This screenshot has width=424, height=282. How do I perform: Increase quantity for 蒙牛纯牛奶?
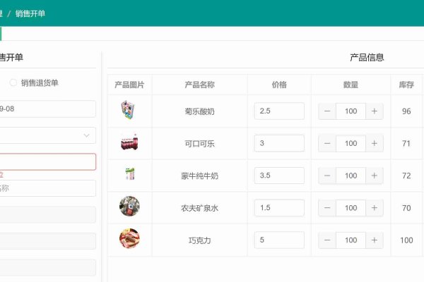375,176
